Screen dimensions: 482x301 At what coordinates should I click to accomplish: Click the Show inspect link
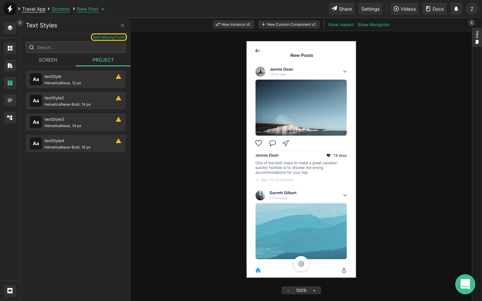coord(341,25)
